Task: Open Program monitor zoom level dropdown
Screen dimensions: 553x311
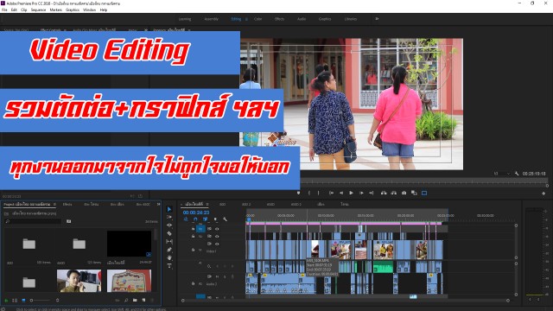Action: click(x=502, y=174)
